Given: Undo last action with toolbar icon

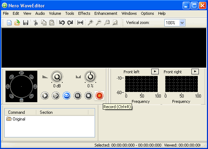Looking at the screenshot, I should 62,23.
